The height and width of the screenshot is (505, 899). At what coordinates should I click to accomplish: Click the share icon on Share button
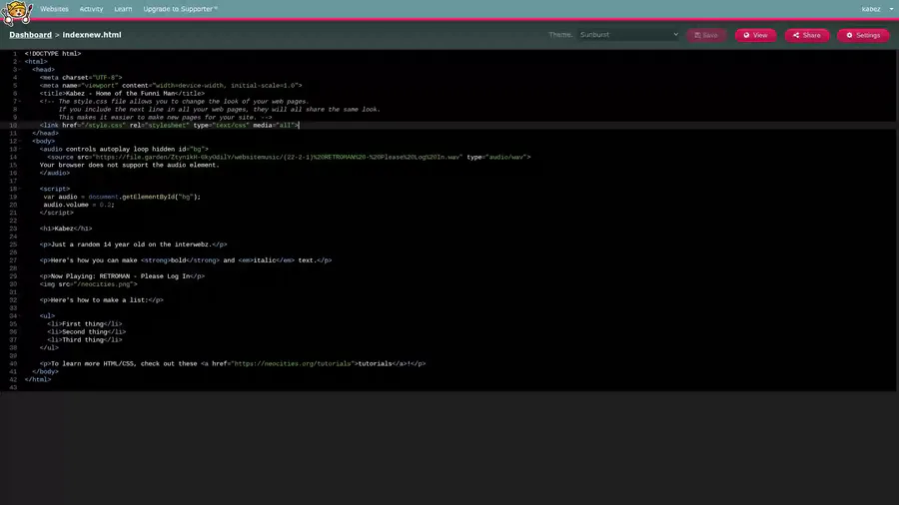796,36
